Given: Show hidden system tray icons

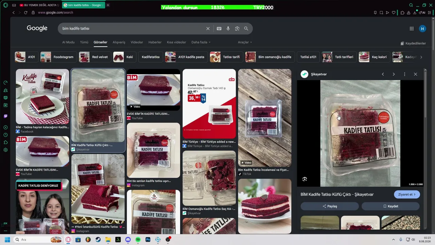Looking at the screenshot, I should [x=394, y=240].
